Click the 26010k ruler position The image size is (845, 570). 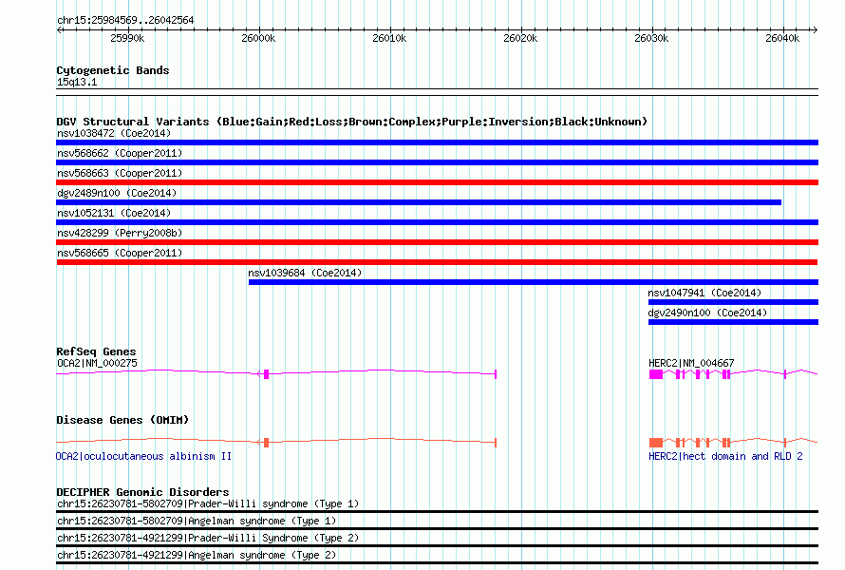click(389, 38)
